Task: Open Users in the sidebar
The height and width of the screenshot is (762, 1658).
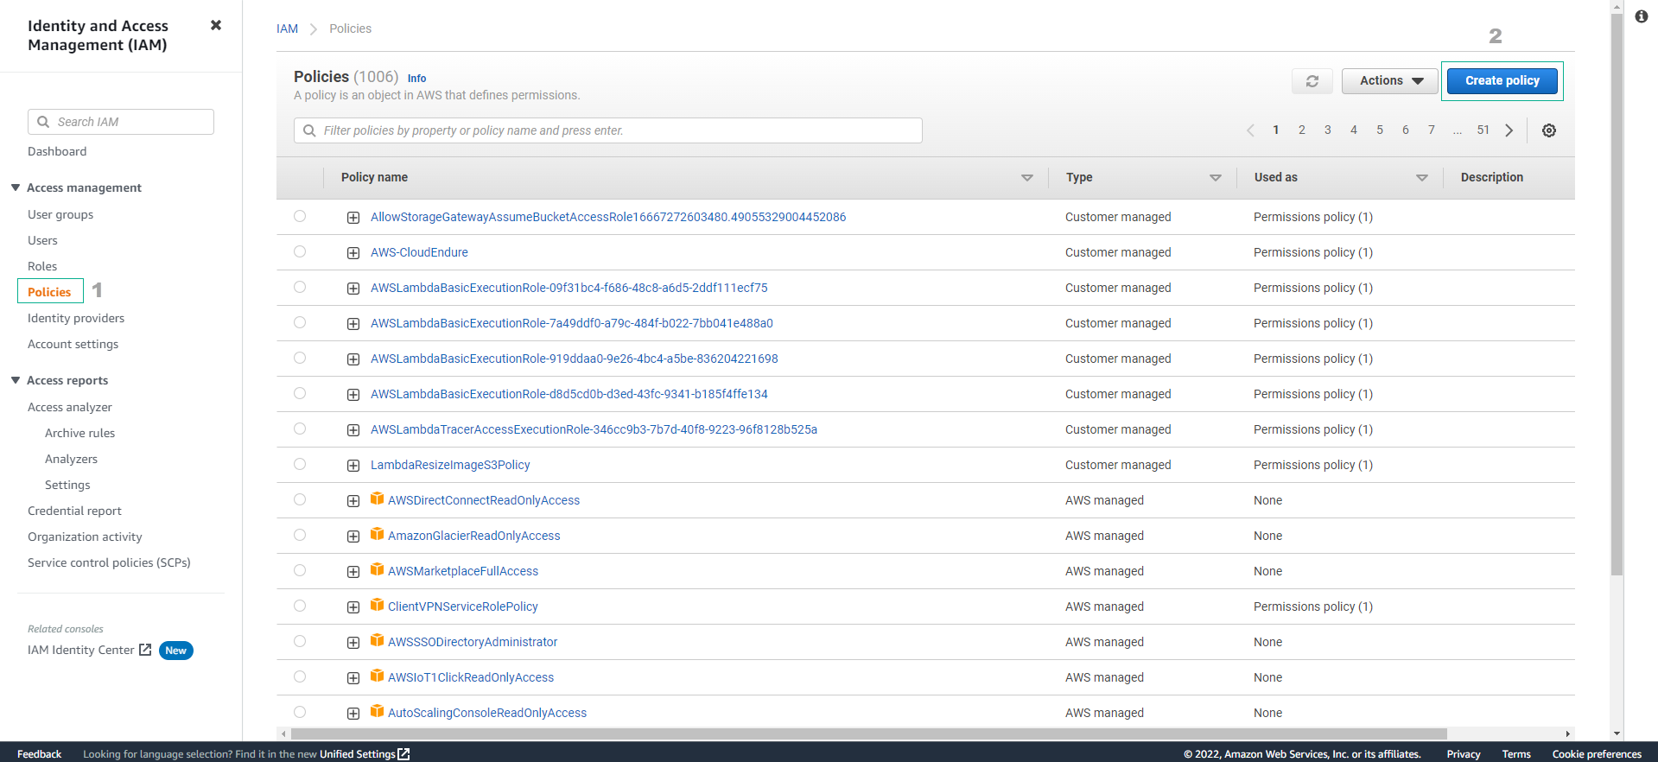Action: click(42, 240)
